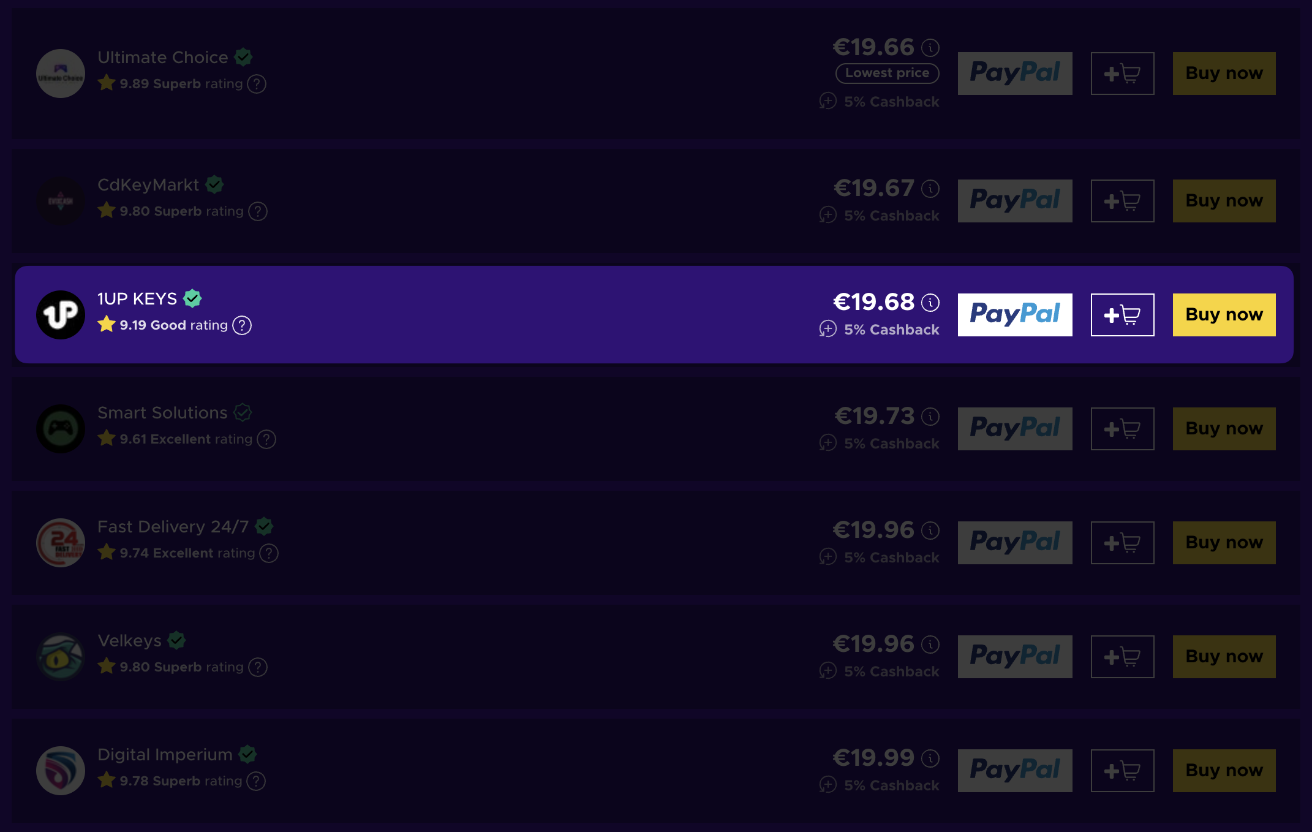1312x832 pixels.
Task: Add the Ultimate Choice offer to cart
Action: click(x=1122, y=74)
